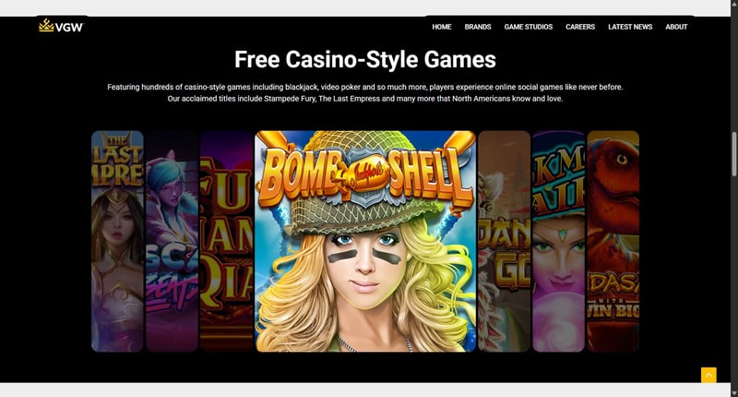The image size is (738, 397).
Task: Open the Bomb Shell game image
Action: (x=365, y=241)
